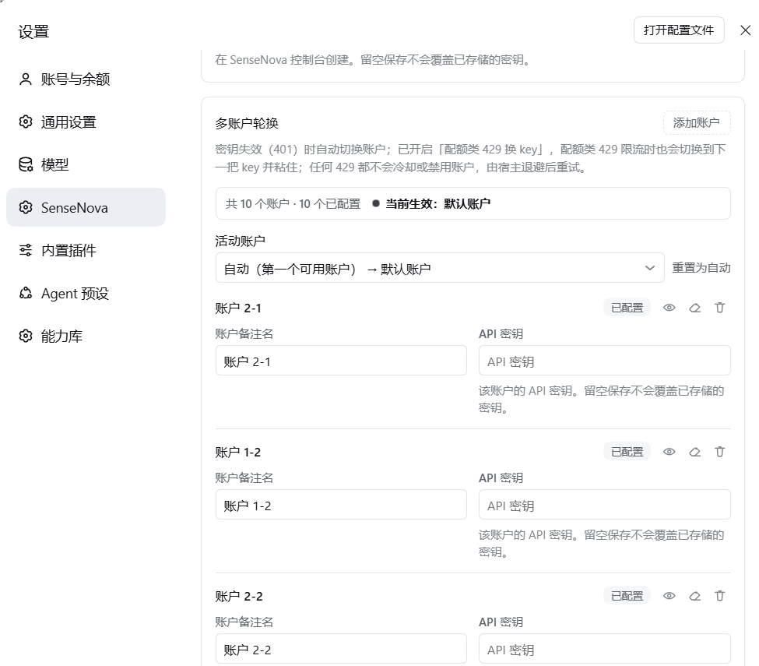
Task: Click the 当前生效：默认账户 status text
Action: point(437,204)
